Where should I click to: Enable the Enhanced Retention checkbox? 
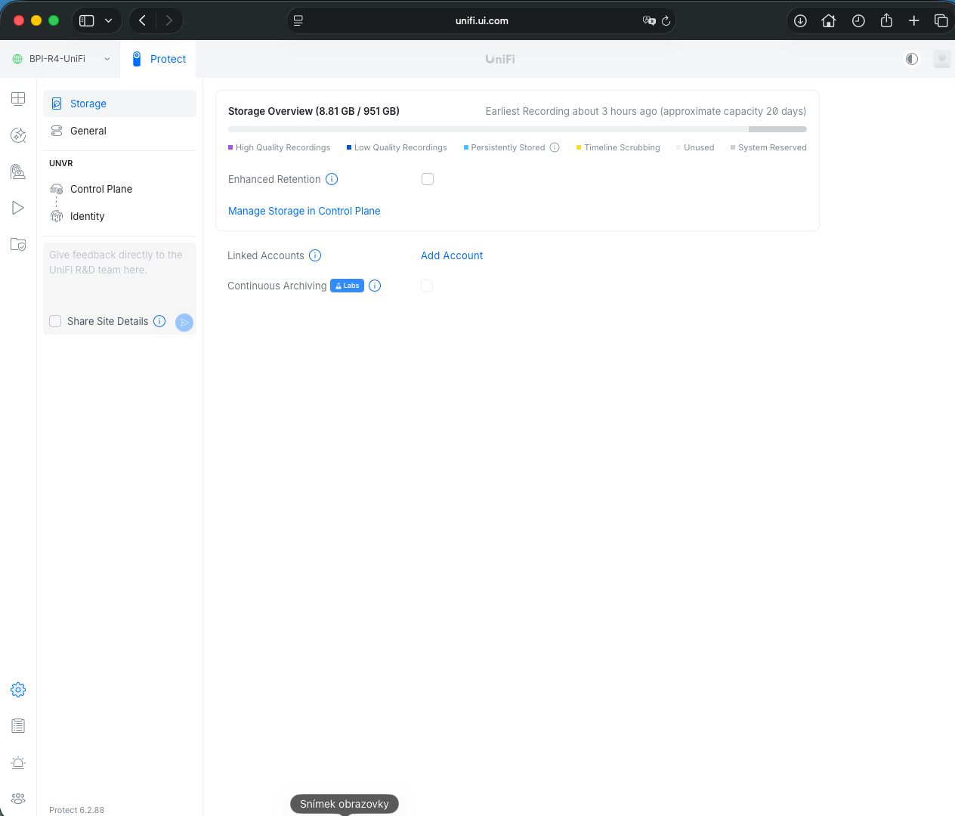[x=428, y=179]
